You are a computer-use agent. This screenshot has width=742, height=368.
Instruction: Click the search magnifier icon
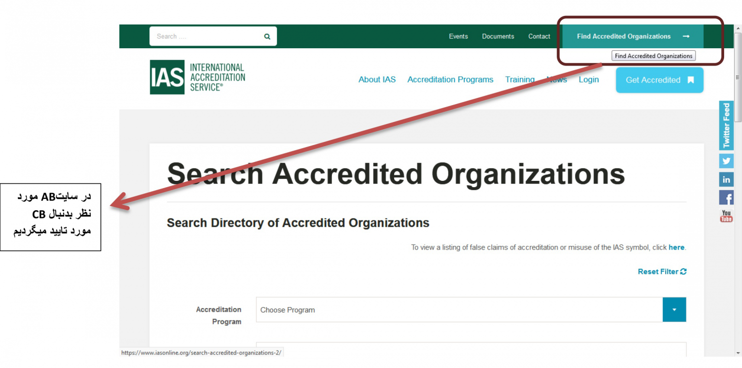pos(267,37)
